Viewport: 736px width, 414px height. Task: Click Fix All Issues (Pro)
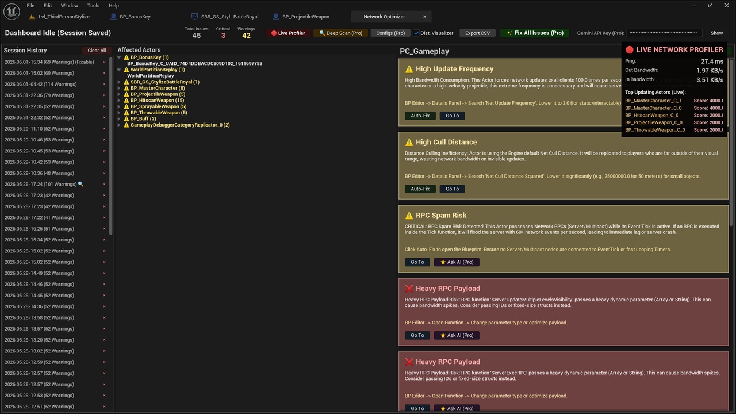tap(535, 33)
